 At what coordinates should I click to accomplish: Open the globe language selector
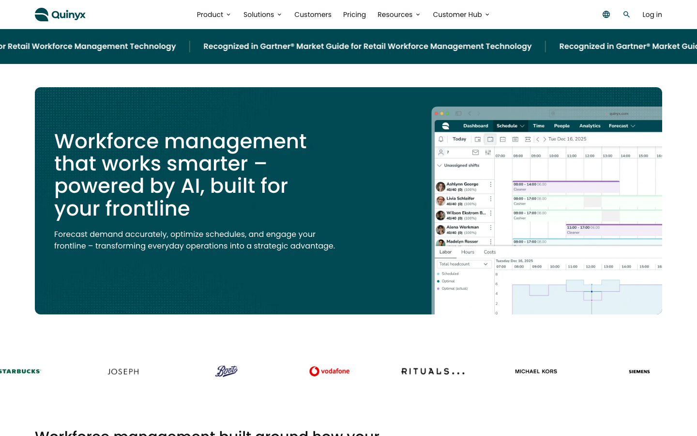[x=606, y=15]
